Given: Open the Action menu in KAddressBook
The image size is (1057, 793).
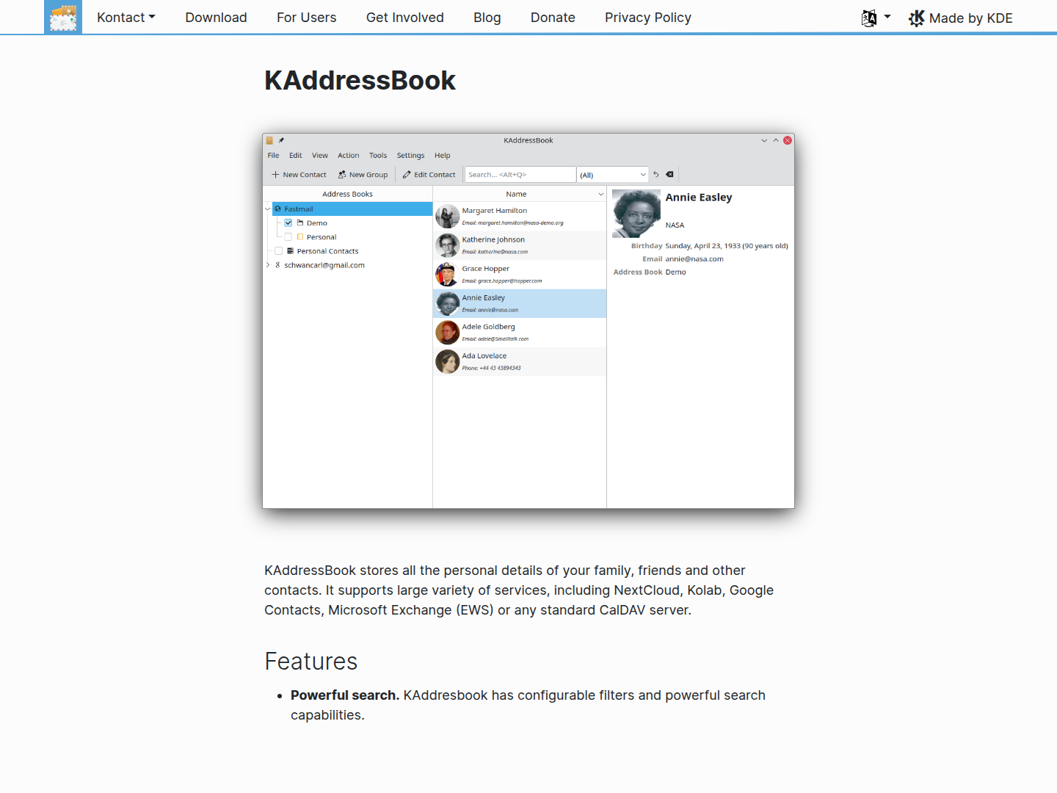Looking at the screenshot, I should click(x=349, y=156).
